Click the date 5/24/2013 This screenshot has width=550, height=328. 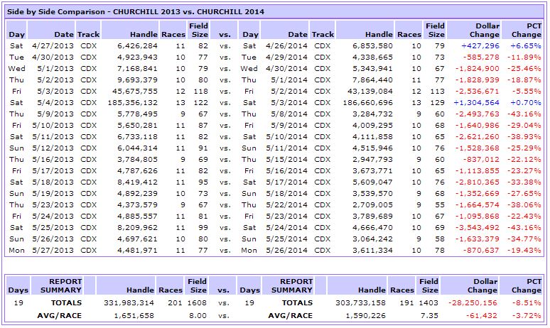click(53, 217)
